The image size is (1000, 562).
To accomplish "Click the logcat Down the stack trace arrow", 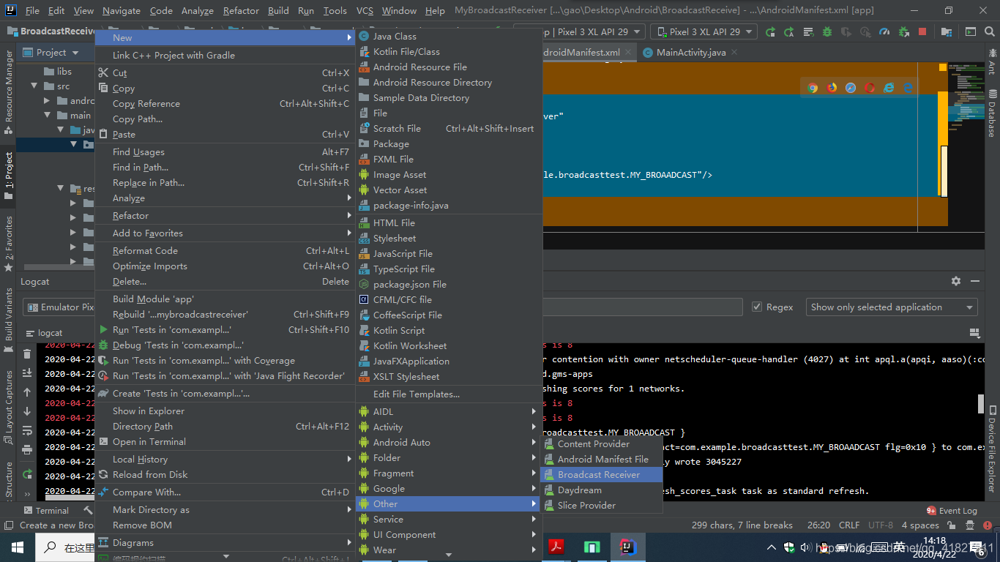I will click(27, 411).
